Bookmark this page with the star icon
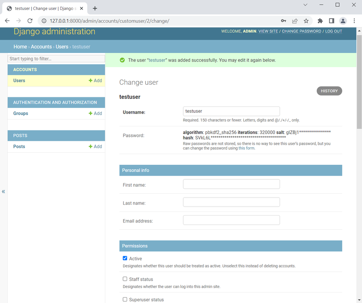362x303 pixels. (306, 21)
